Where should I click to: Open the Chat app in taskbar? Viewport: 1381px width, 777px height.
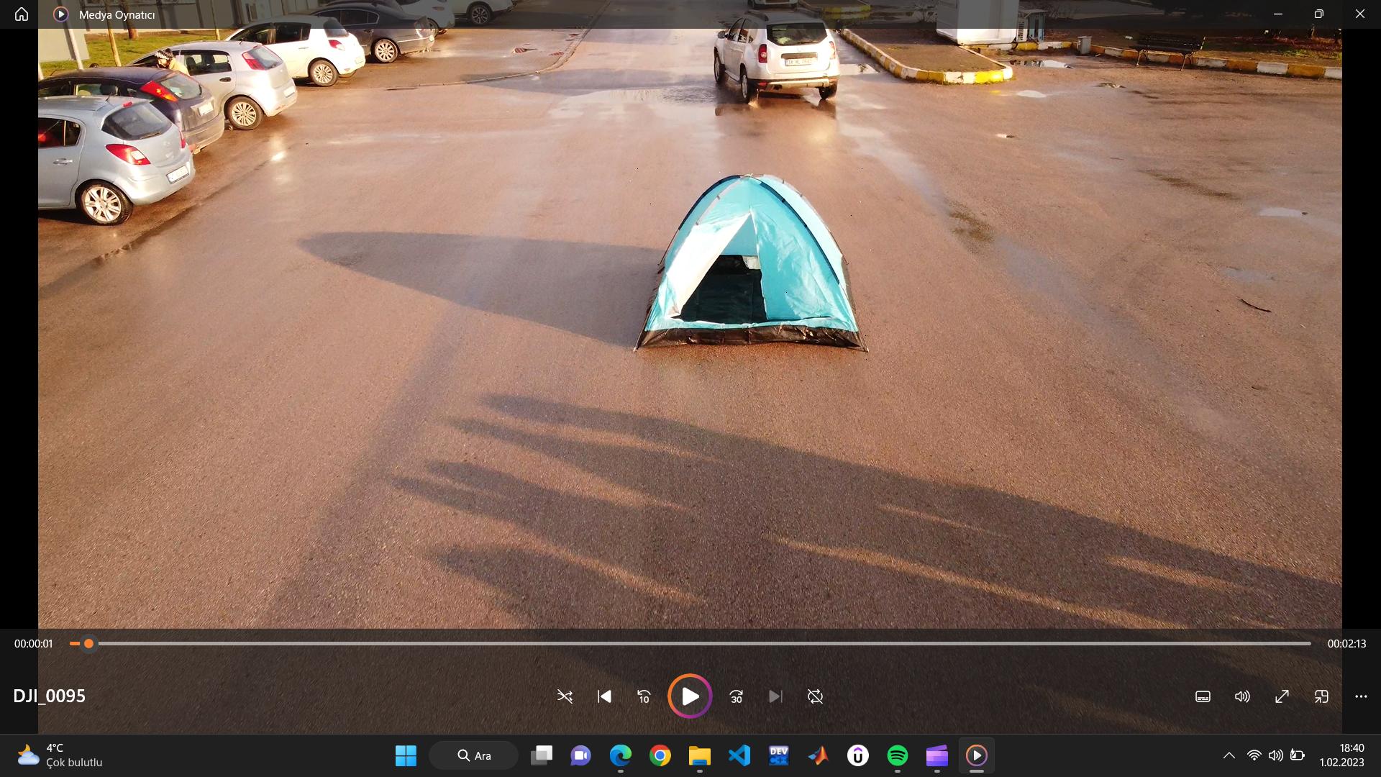click(x=581, y=755)
